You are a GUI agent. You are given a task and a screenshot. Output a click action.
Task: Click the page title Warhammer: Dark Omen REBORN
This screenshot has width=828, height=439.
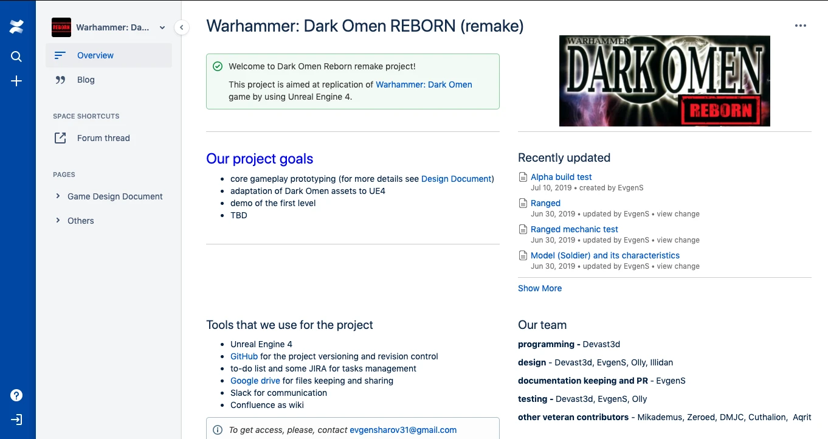(x=365, y=26)
